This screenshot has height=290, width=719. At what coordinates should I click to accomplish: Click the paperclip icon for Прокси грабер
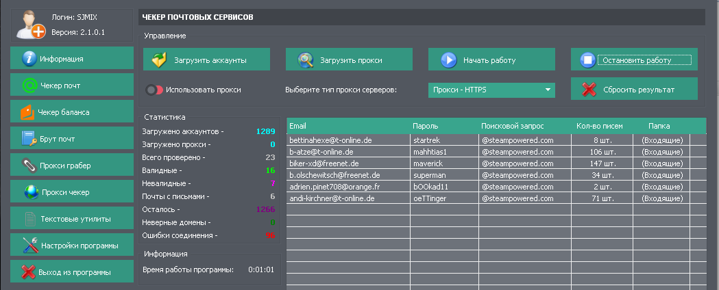click(x=29, y=166)
